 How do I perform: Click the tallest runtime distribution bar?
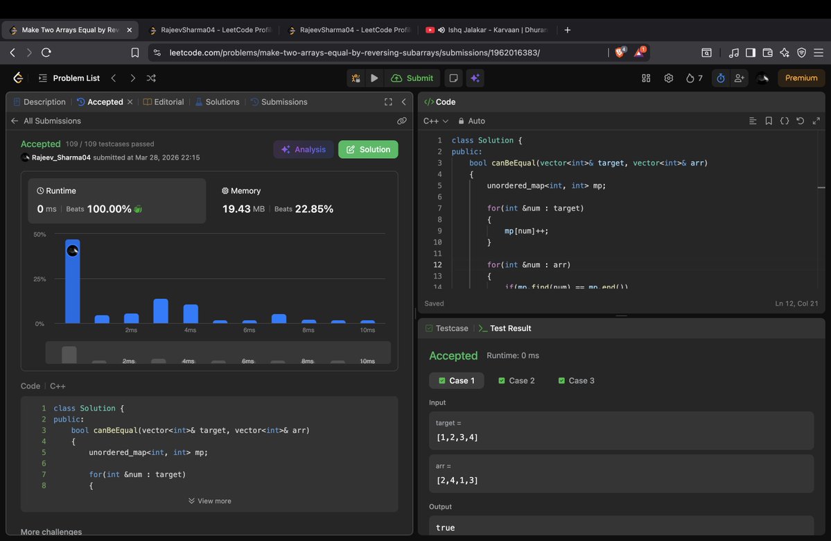tap(73, 281)
